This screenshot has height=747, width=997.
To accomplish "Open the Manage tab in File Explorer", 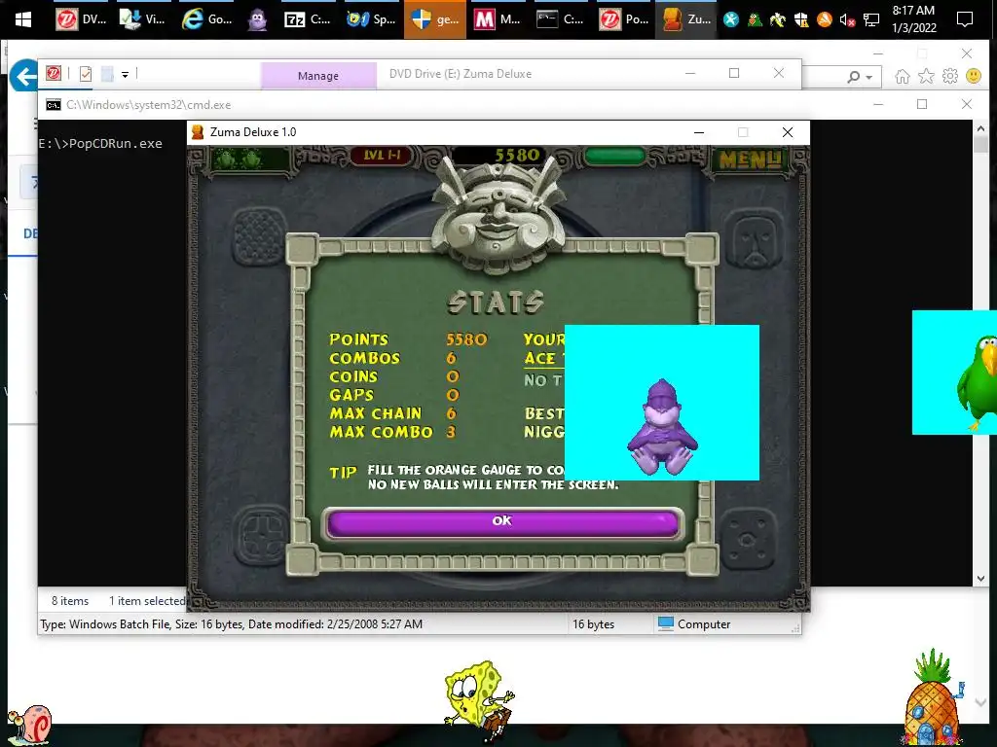I will click(x=318, y=76).
